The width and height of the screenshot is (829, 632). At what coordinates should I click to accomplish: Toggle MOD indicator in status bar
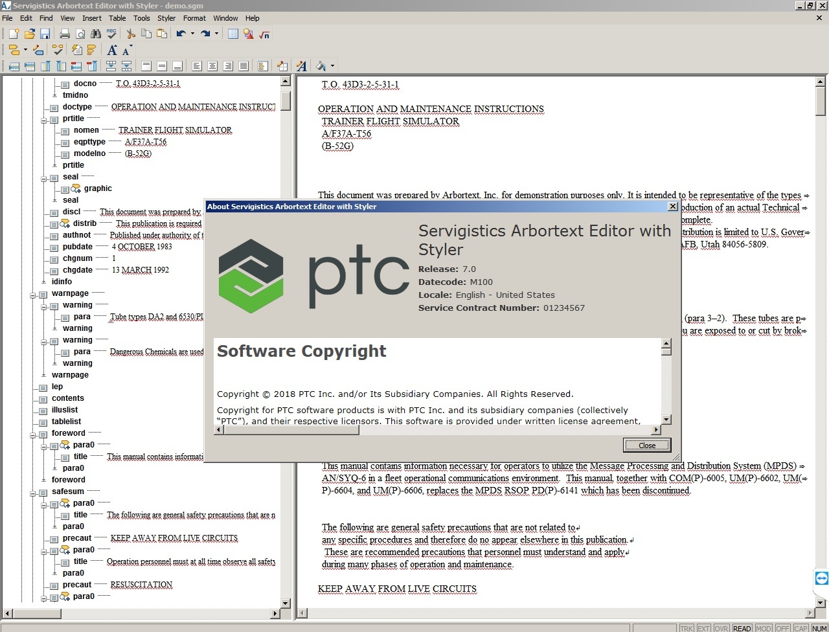click(764, 628)
